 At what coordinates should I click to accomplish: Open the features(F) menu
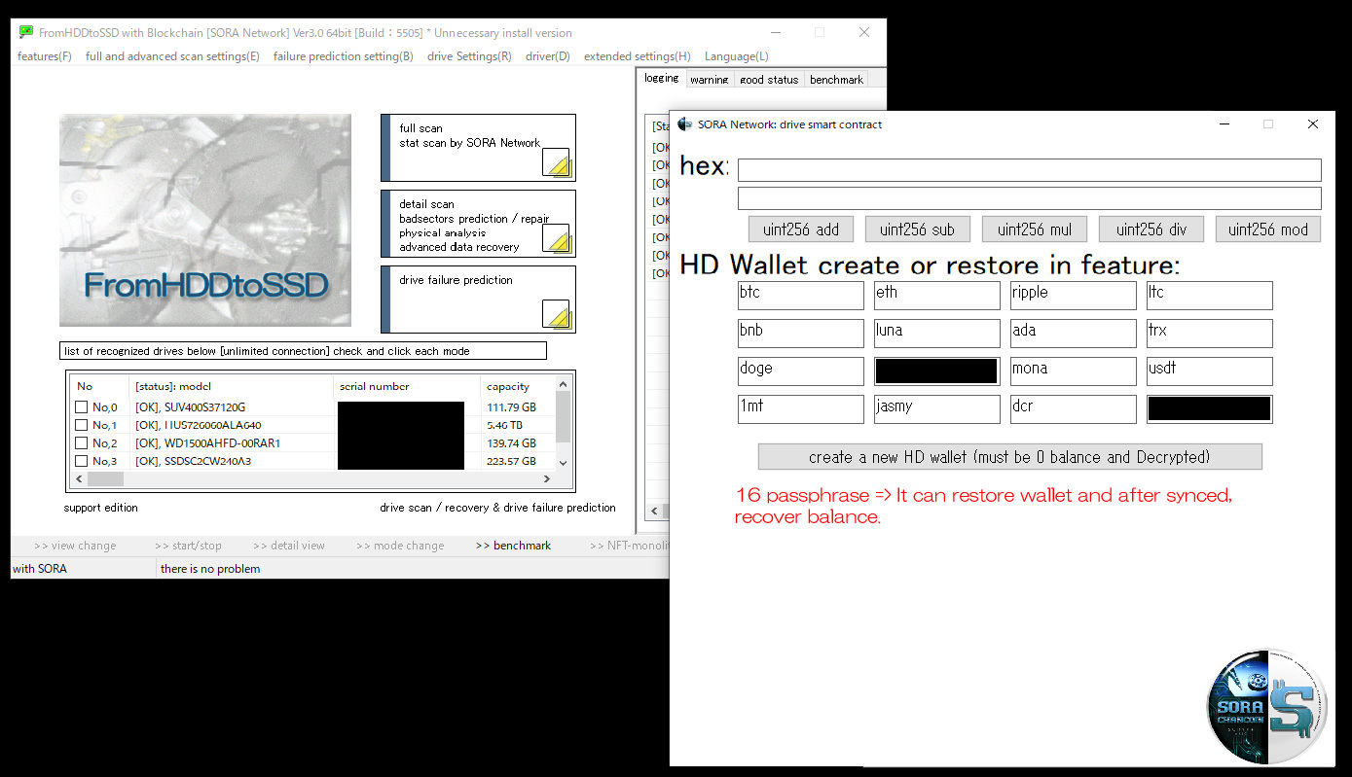coord(45,56)
